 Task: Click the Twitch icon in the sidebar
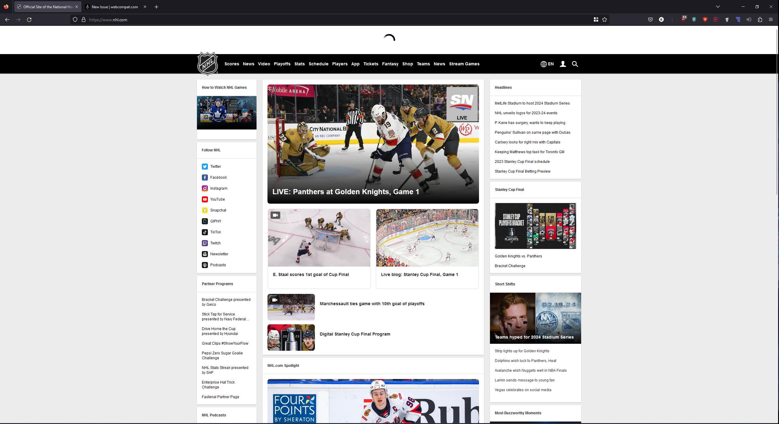pos(205,243)
